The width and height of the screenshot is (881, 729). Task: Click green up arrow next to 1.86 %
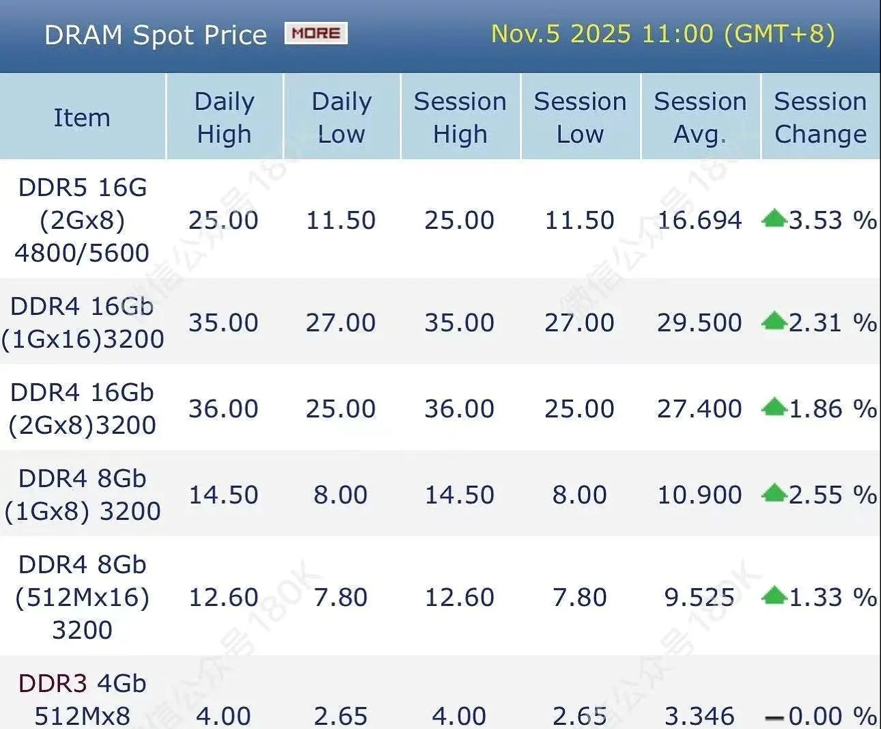(774, 408)
